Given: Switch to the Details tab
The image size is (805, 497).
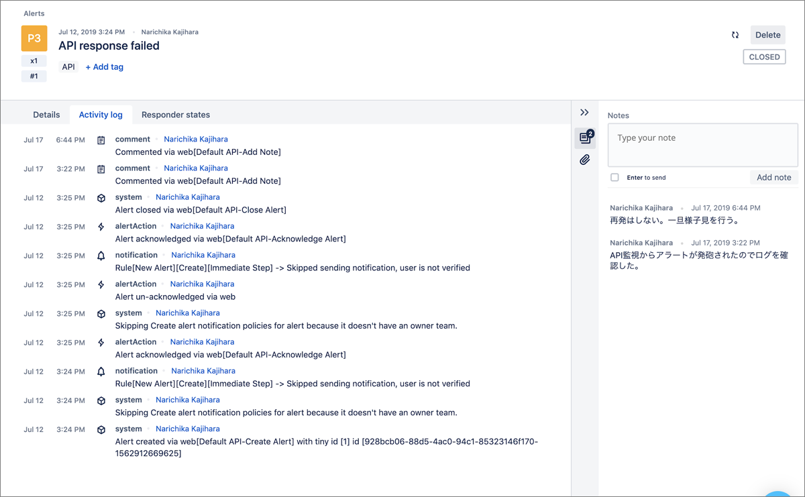Looking at the screenshot, I should pyautogui.click(x=46, y=115).
